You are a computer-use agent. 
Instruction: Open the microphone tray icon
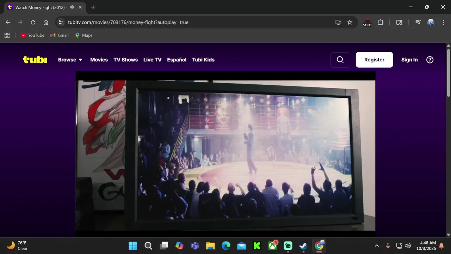(x=388, y=246)
